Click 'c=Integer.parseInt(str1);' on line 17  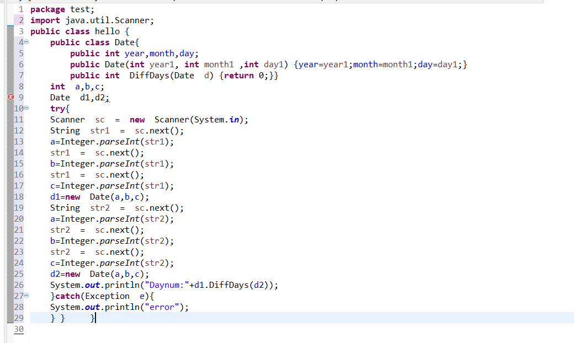coord(112,186)
